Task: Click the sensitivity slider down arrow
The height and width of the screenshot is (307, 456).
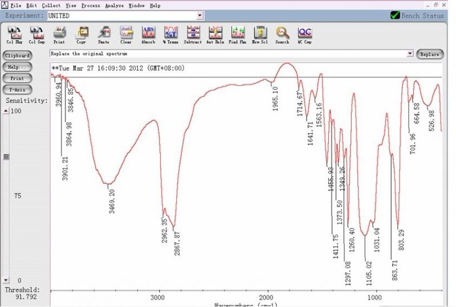Action: [6, 280]
